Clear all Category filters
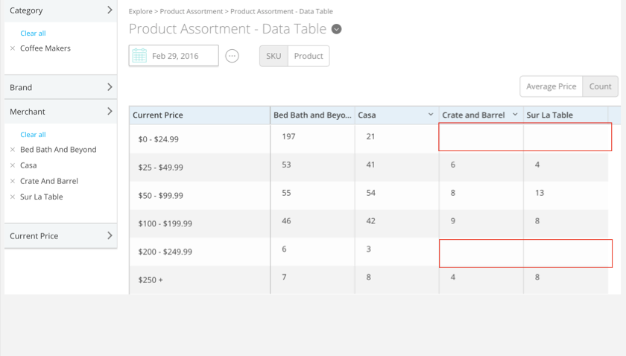 (x=33, y=33)
